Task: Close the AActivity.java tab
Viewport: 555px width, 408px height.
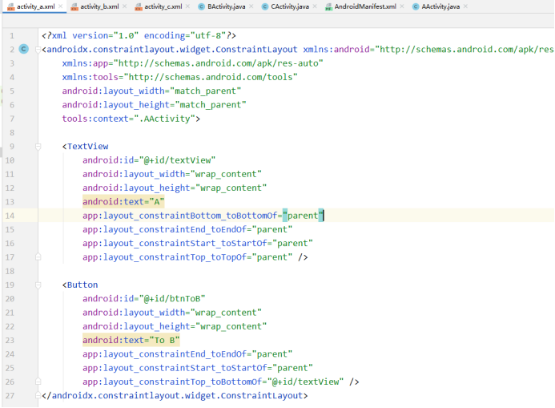Action: click(x=465, y=6)
